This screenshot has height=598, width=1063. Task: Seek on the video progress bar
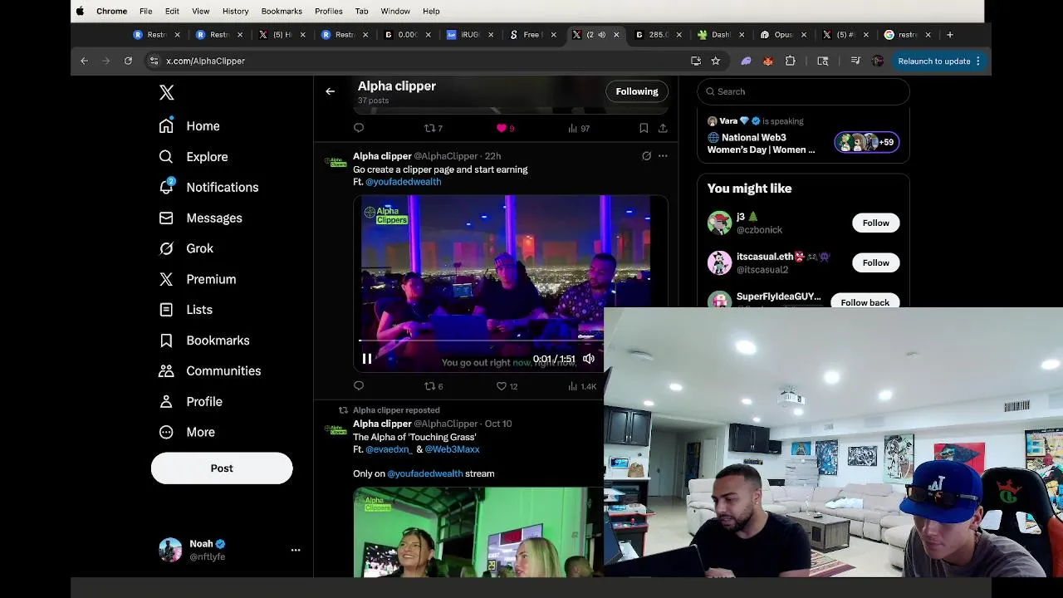(x=482, y=341)
